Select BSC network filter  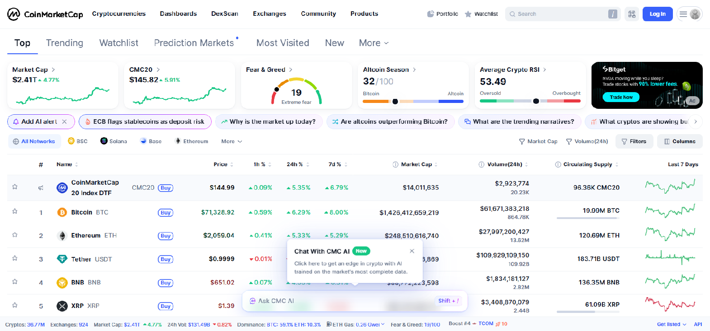click(x=77, y=141)
